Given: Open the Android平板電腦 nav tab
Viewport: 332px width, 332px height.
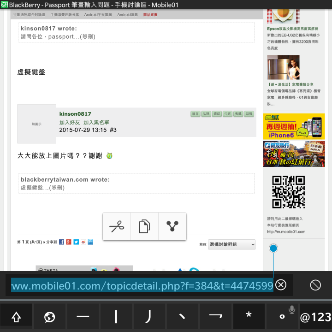Looking at the screenshot, I should point(98,15).
